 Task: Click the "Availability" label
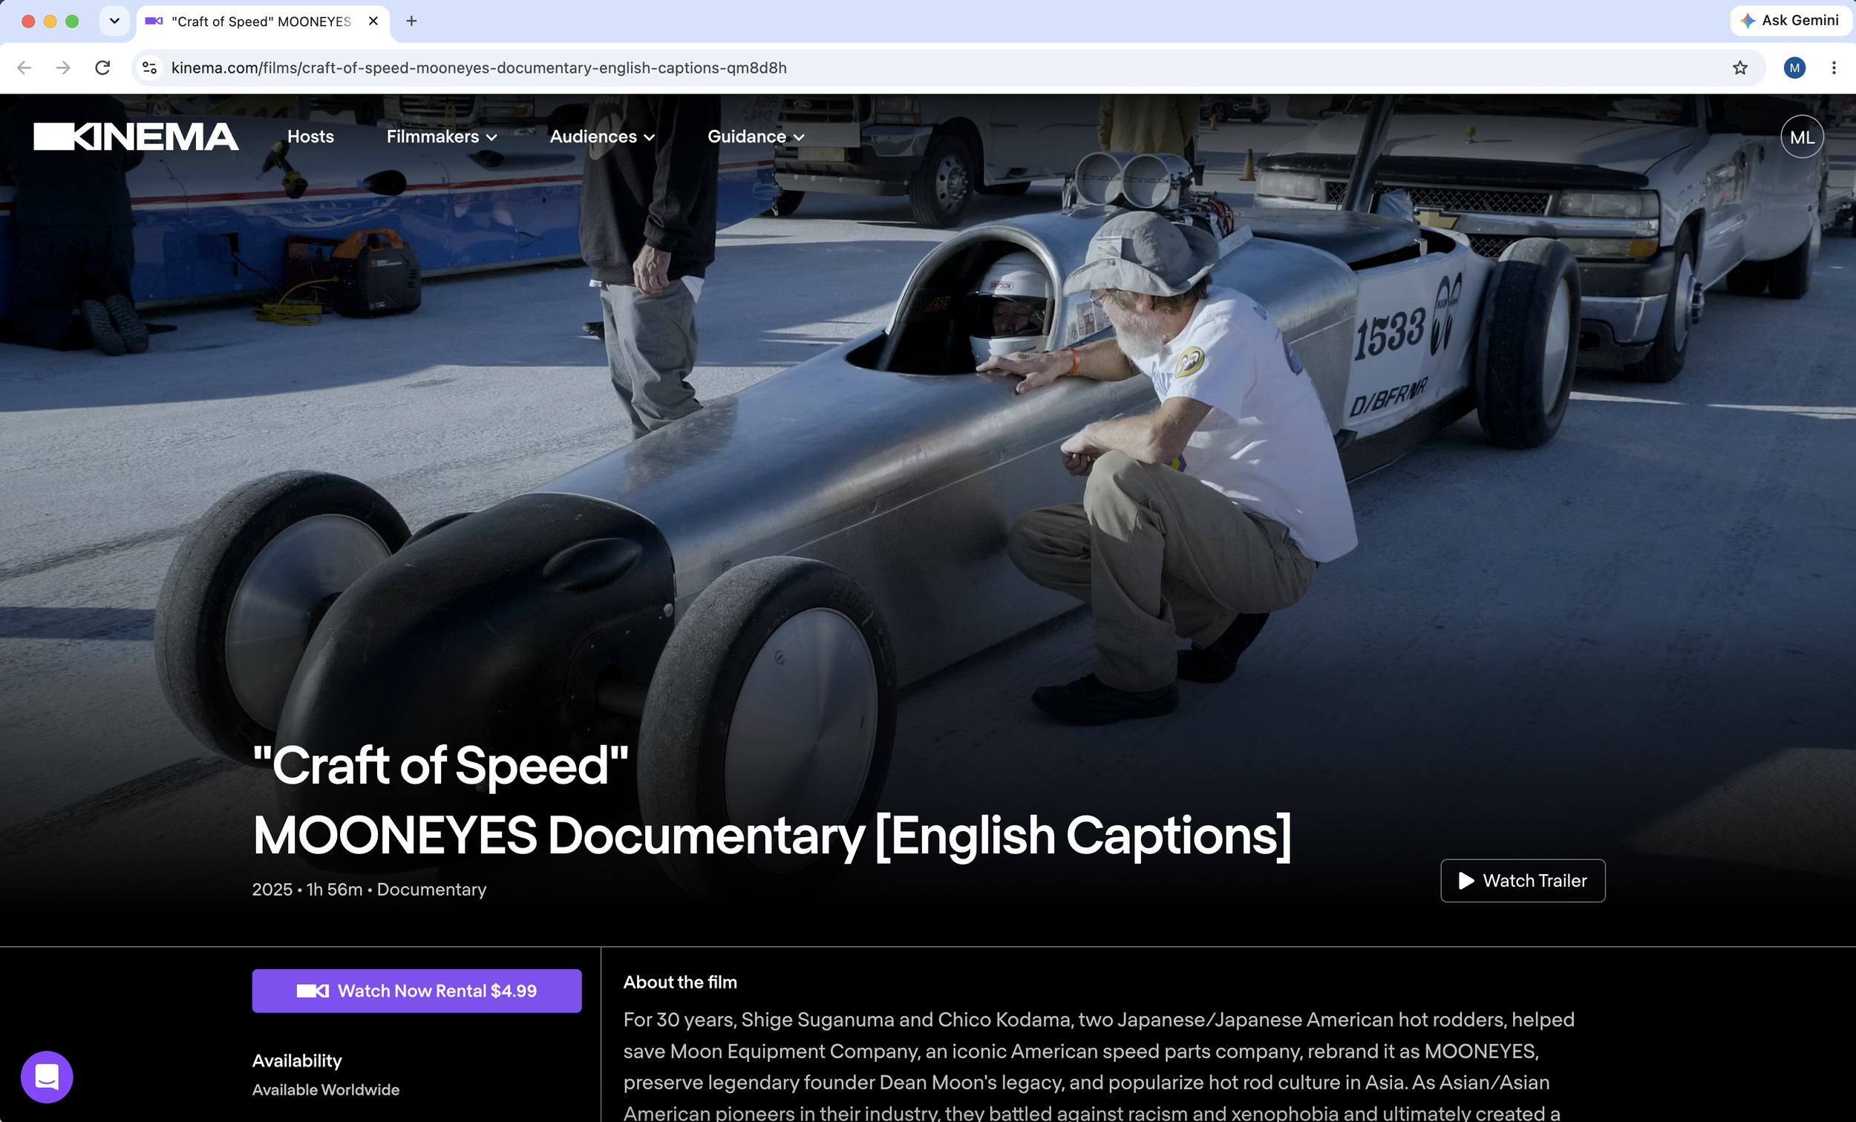tap(297, 1060)
